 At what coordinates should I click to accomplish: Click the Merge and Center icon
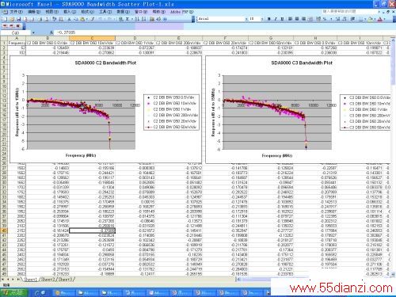310,19
